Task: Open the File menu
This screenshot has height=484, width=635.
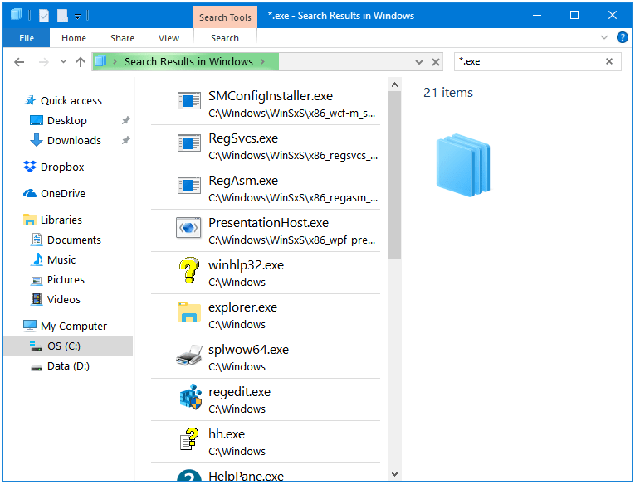Action: tap(27, 38)
